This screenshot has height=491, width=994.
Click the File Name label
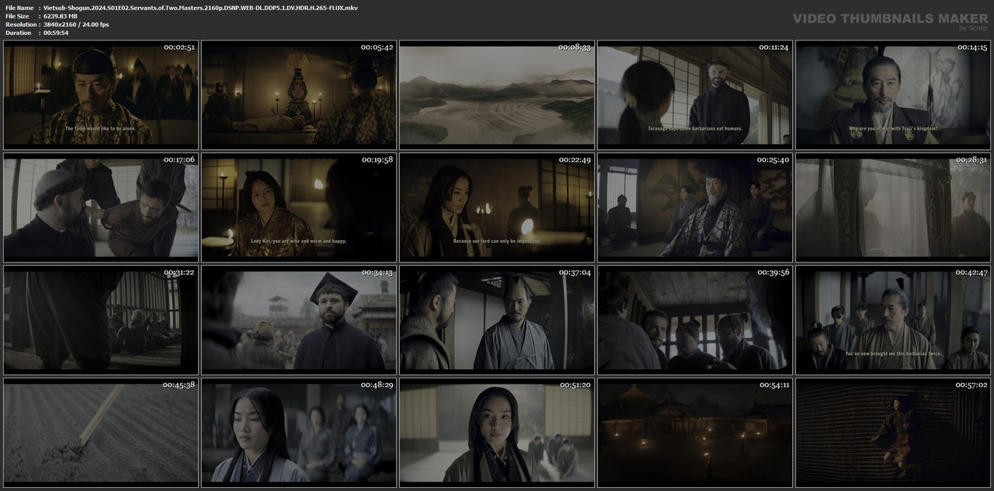[19, 8]
